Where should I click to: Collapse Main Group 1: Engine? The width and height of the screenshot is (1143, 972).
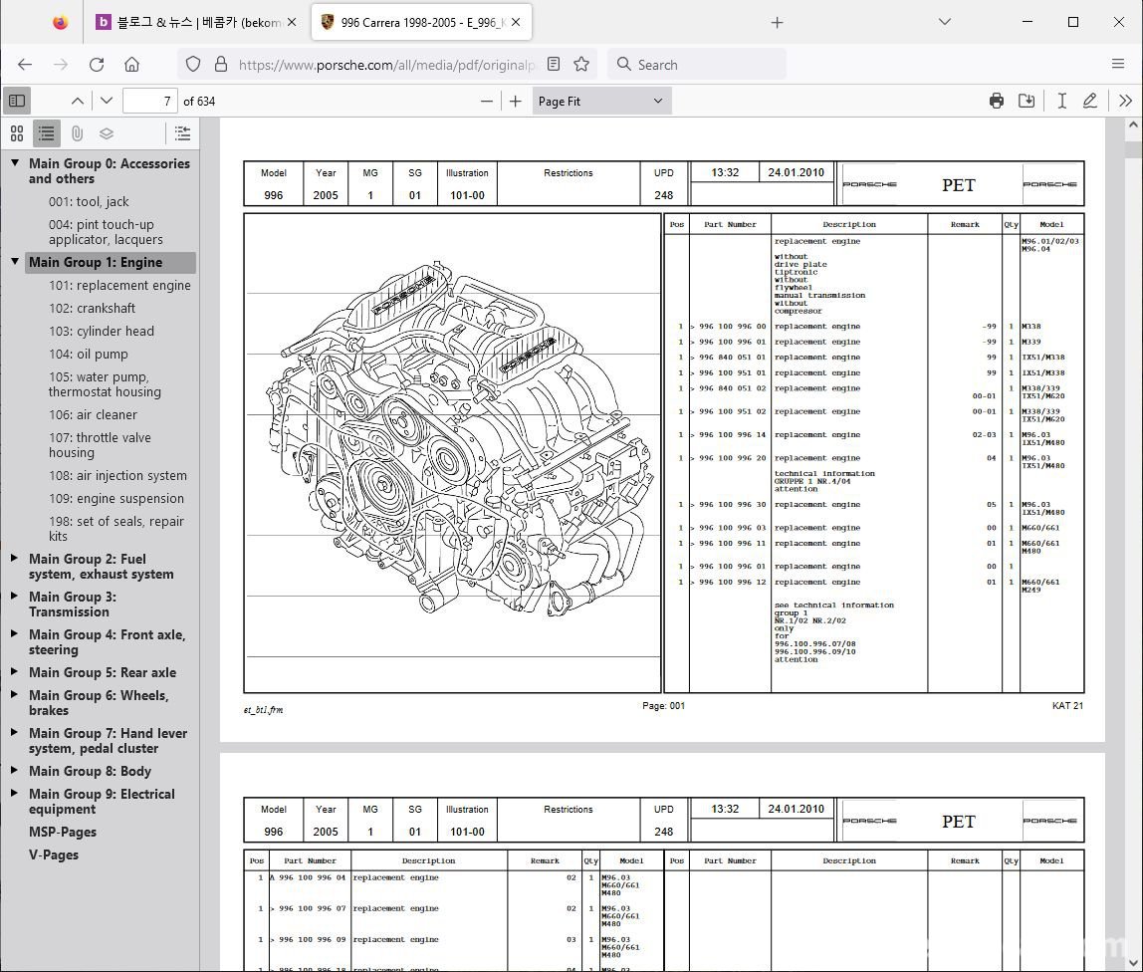pos(14,262)
